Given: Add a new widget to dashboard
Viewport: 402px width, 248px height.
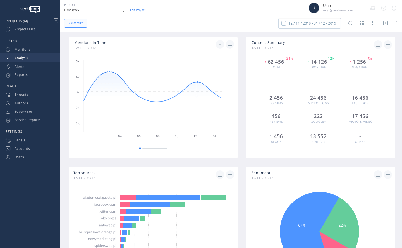Looking at the screenshot, I should tap(385, 23).
